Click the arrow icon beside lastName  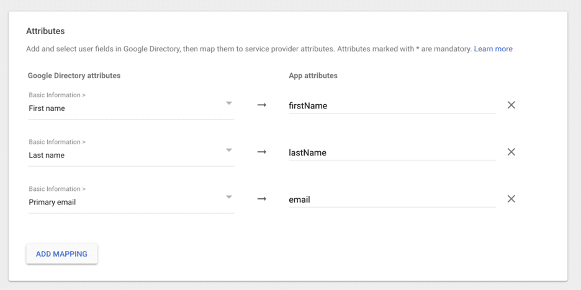[x=262, y=152]
